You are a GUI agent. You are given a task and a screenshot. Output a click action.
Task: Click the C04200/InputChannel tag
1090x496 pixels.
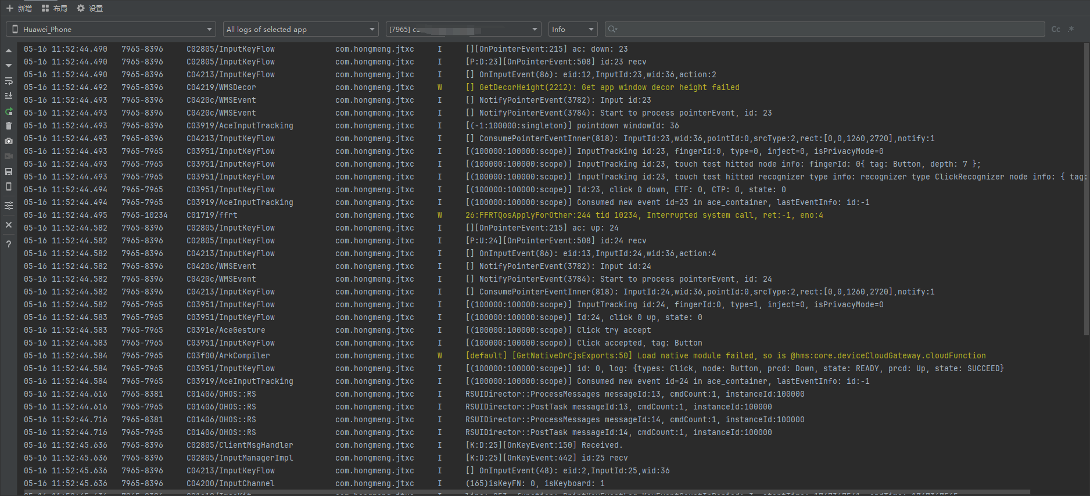230,483
